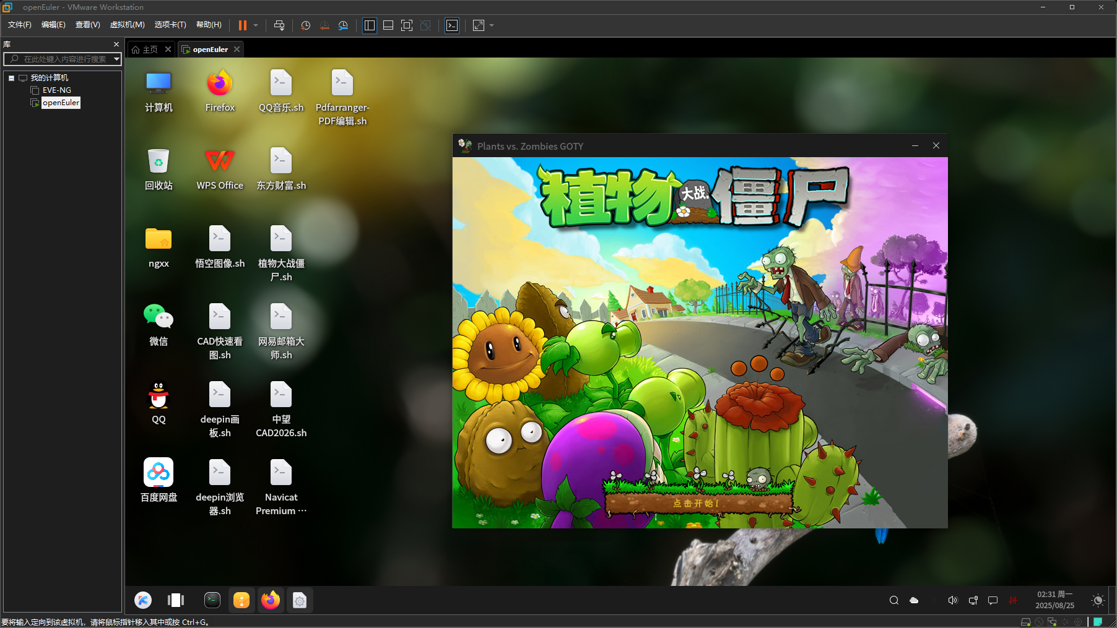
Task: Open the power options dropdown arrow beside pause
Action: coord(256,25)
